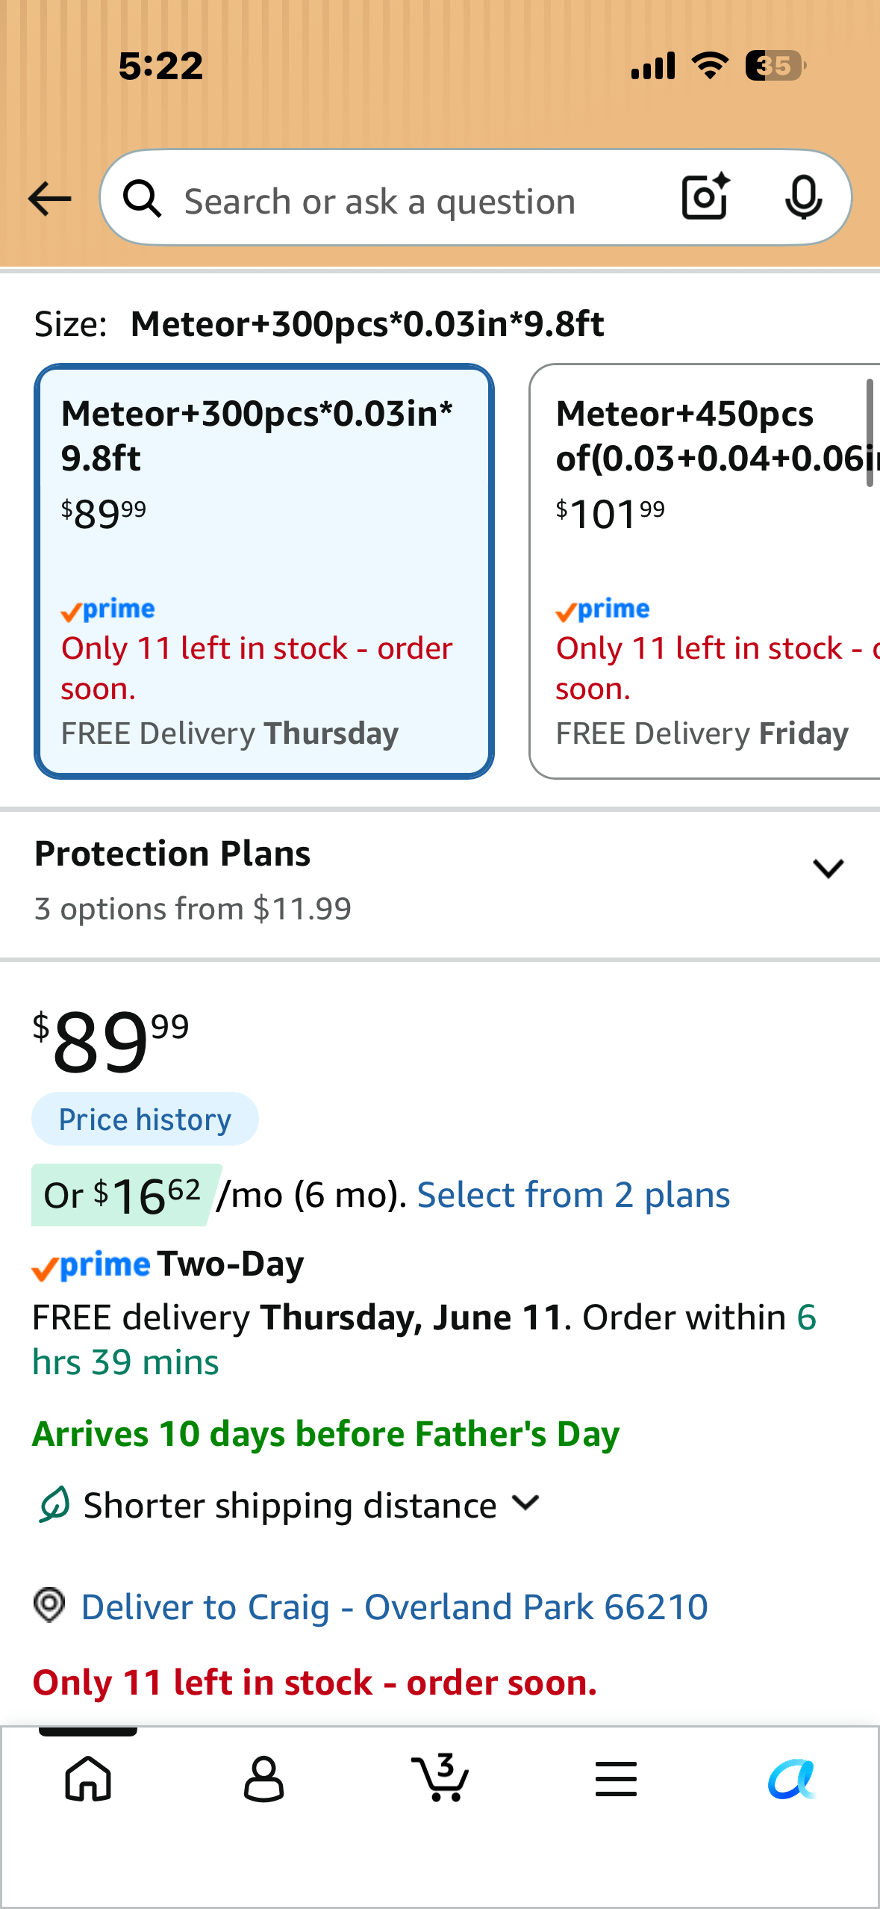Change delivery address Craig Overland Park

394,1607
